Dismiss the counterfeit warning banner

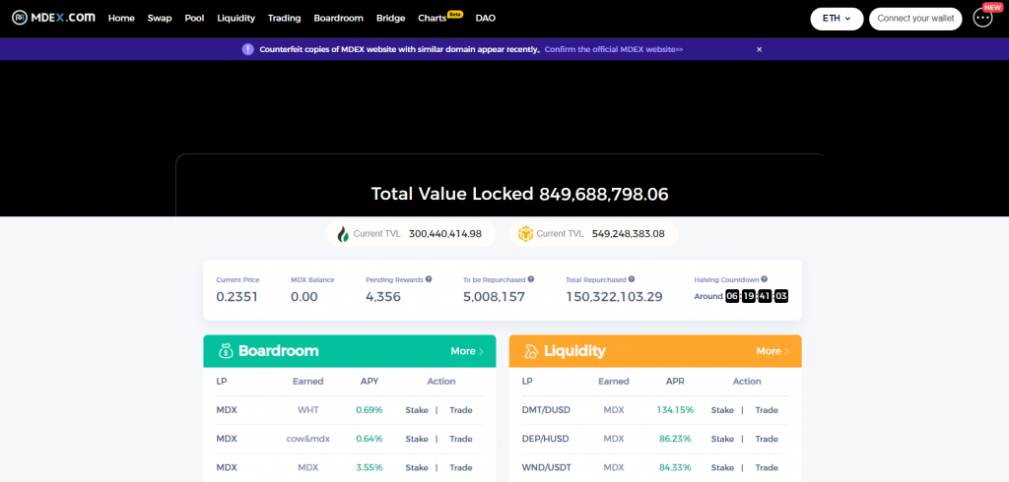[x=760, y=49]
